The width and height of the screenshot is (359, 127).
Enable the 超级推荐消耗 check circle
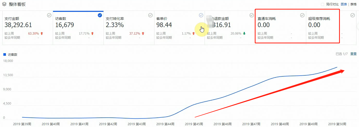coord(336,15)
